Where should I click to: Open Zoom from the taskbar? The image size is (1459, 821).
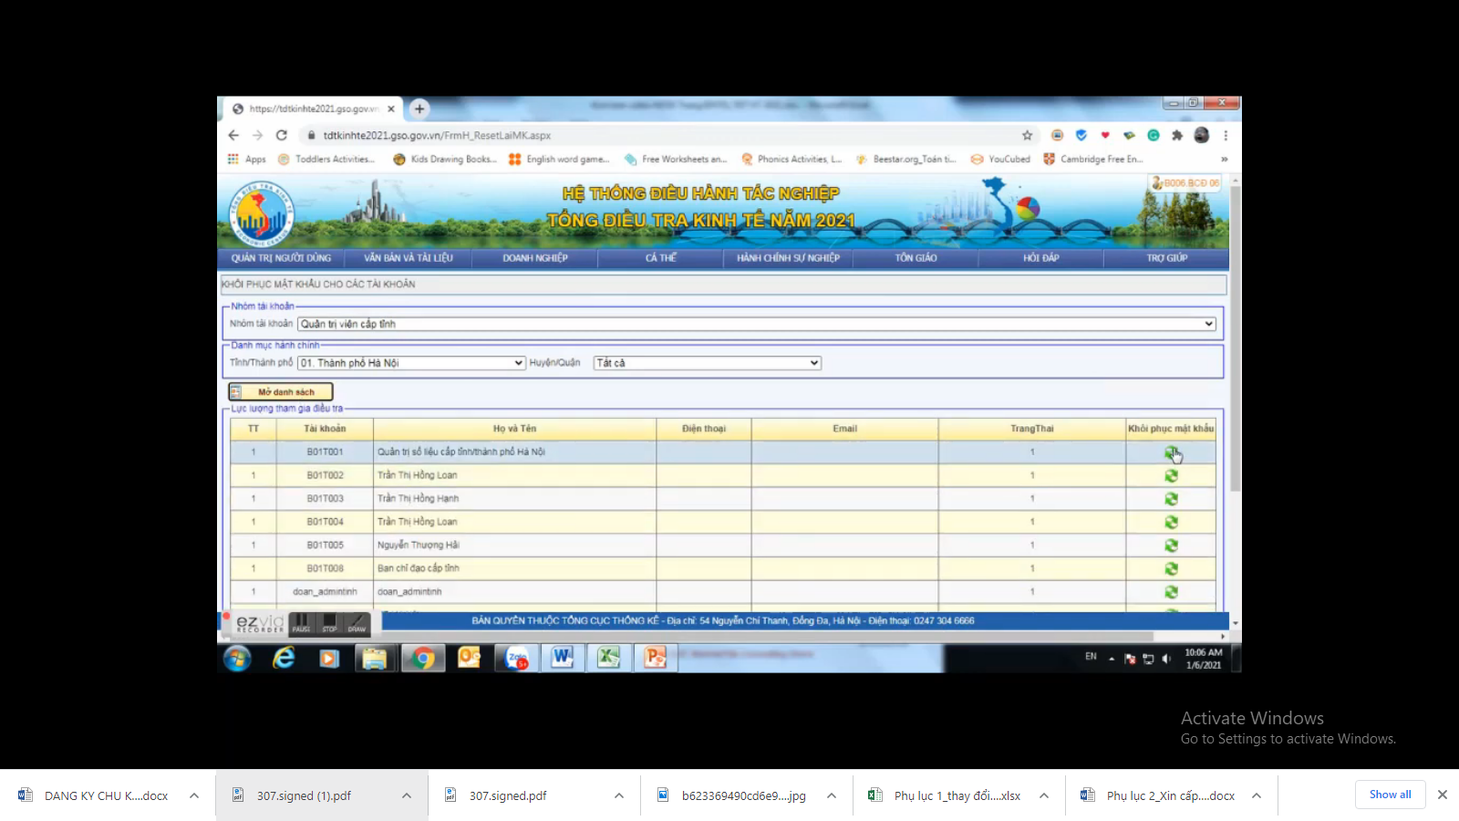coord(516,658)
